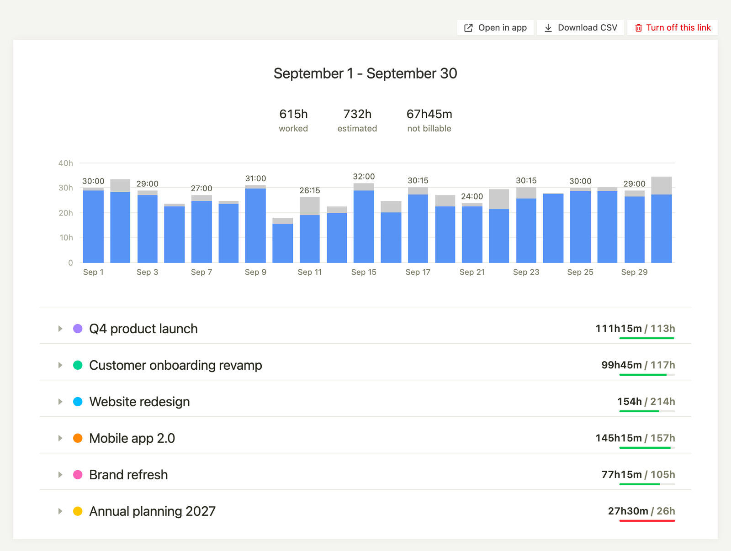
Task: Click the Download CSV button
Action: pyautogui.click(x=580, y=28)
